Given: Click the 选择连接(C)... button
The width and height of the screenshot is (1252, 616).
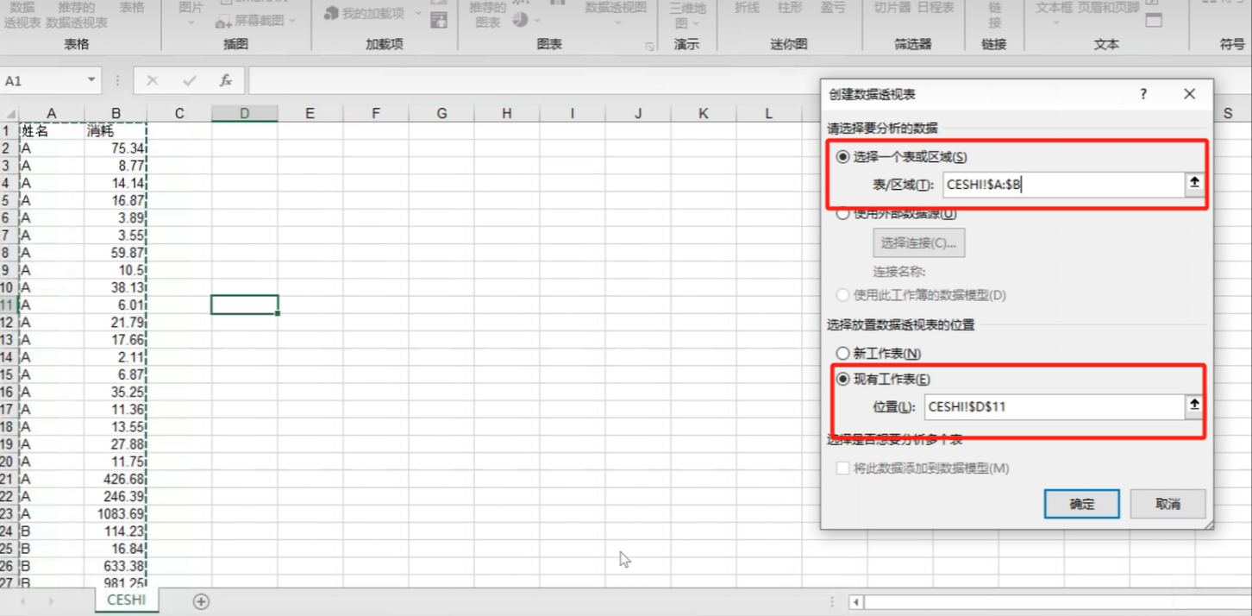Looking at the screenshot, I should click(x=919, y=243).
